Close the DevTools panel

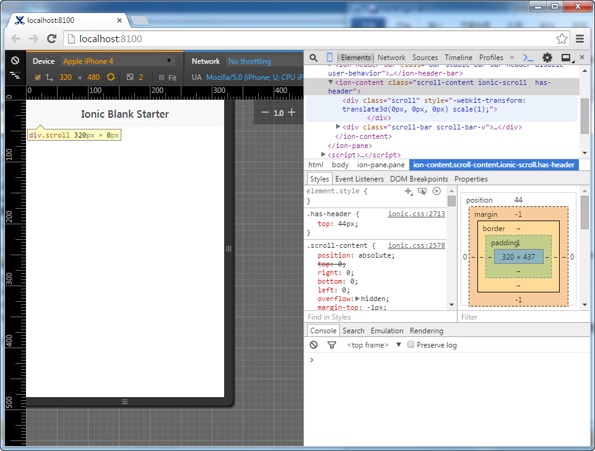(582, 58)
